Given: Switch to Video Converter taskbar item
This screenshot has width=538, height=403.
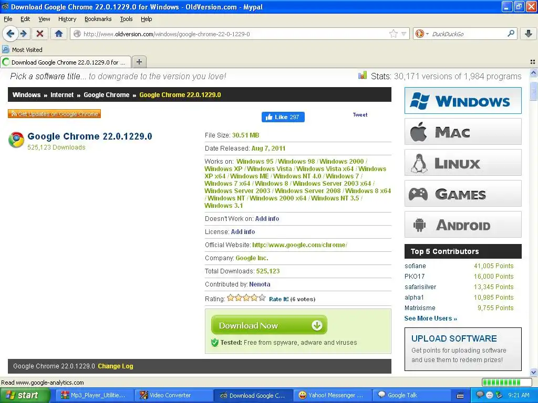Looking at the screenshot, I should click(173, 395).
